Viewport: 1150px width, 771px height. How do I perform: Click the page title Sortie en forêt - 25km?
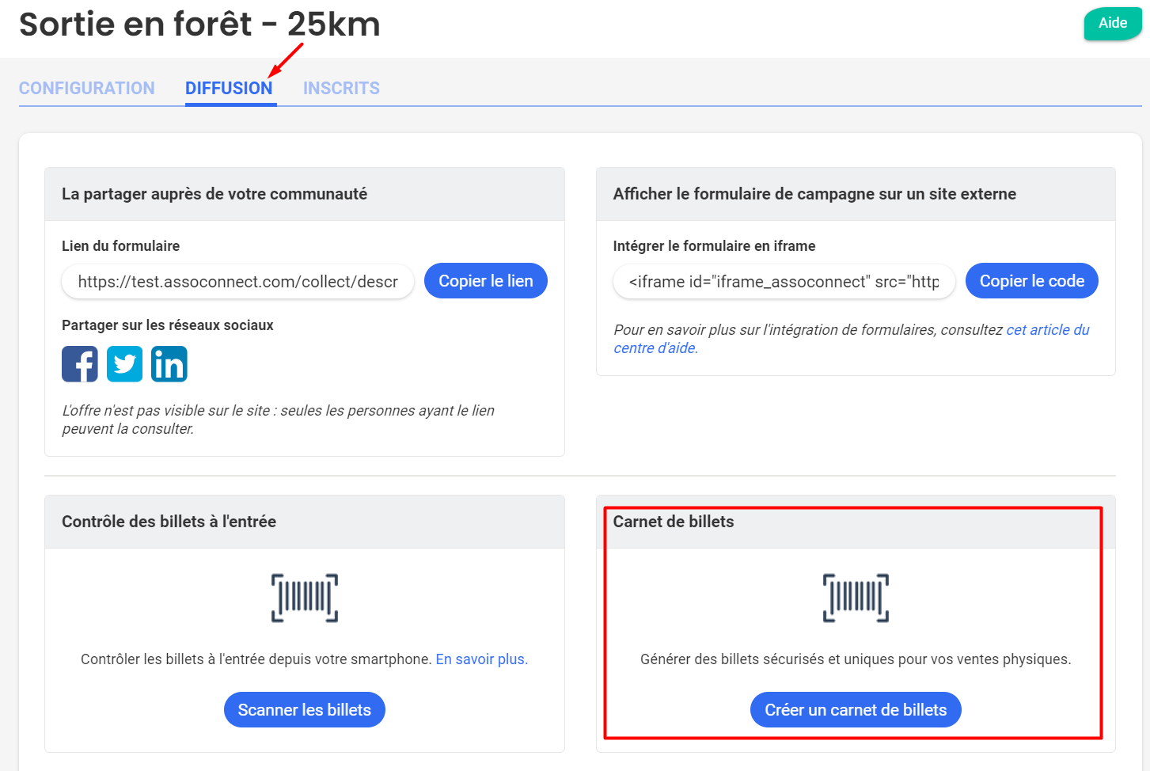pyautogui.click(x=199, y=25)
